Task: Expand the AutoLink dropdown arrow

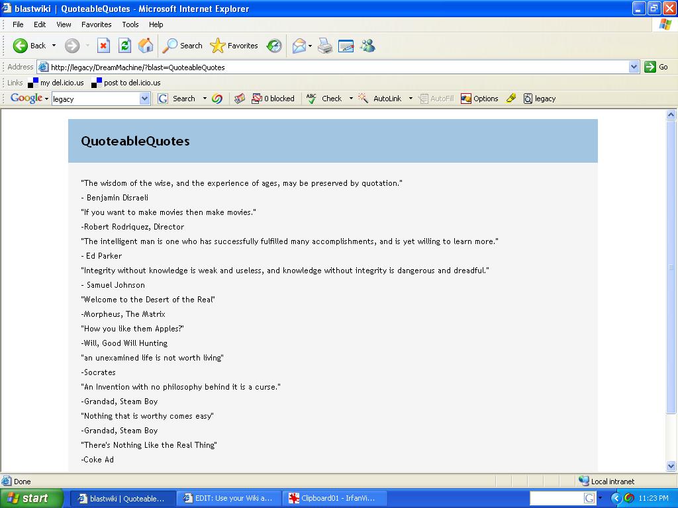Action: tap(411, 99)
